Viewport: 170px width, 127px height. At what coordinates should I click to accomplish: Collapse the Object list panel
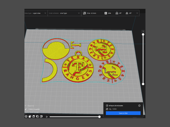tap(25, 106)
